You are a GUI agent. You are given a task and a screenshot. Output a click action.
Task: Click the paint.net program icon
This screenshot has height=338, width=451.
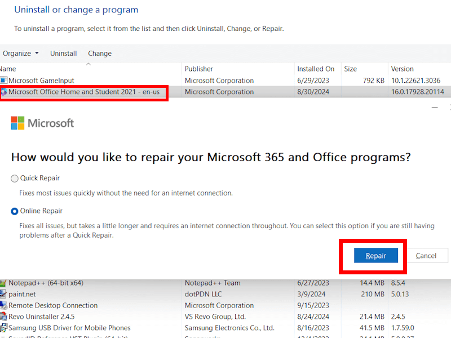point(3,294)
